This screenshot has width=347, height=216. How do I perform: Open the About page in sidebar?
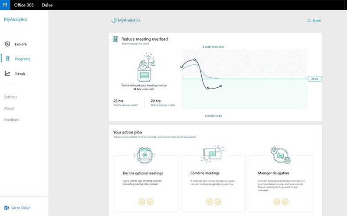coord(9,108)
